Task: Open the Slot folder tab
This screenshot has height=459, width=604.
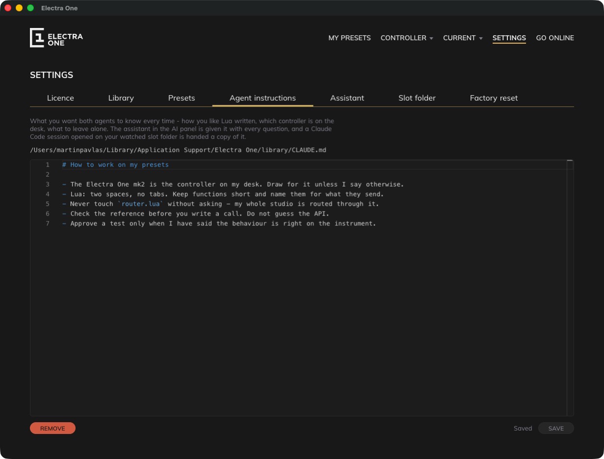Action: (417, 98)
